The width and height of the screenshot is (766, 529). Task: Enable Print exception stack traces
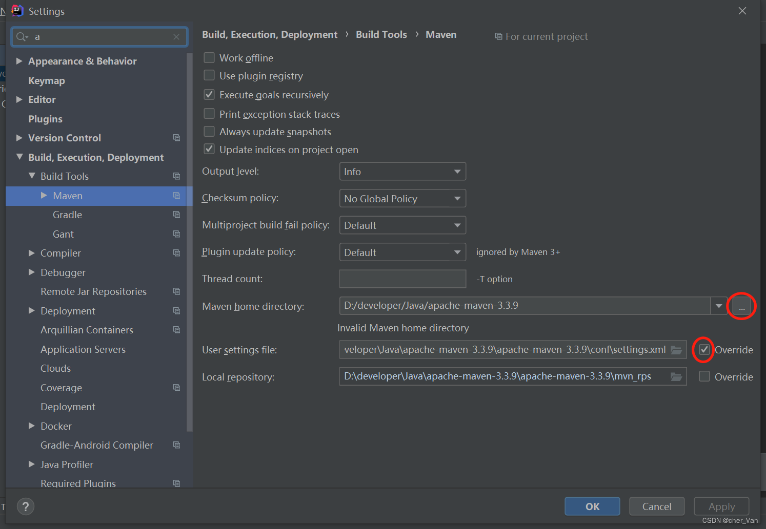click(x=209, y=113)
